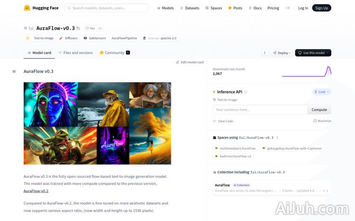This screenshot has width=355, height=221.
Task: Follow the AuraFlow-v0.2 link
Action: coord(36,191)
